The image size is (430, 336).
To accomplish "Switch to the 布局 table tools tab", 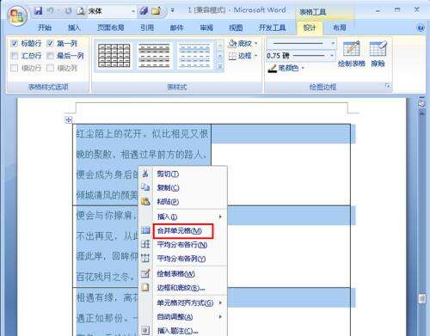I will [x=340, y=27].
